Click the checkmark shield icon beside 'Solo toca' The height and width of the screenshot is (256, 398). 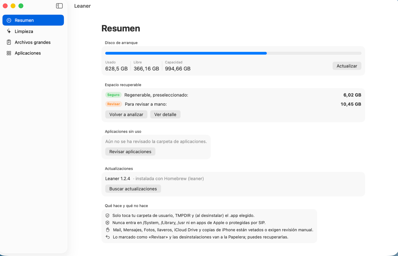point(107,216)
